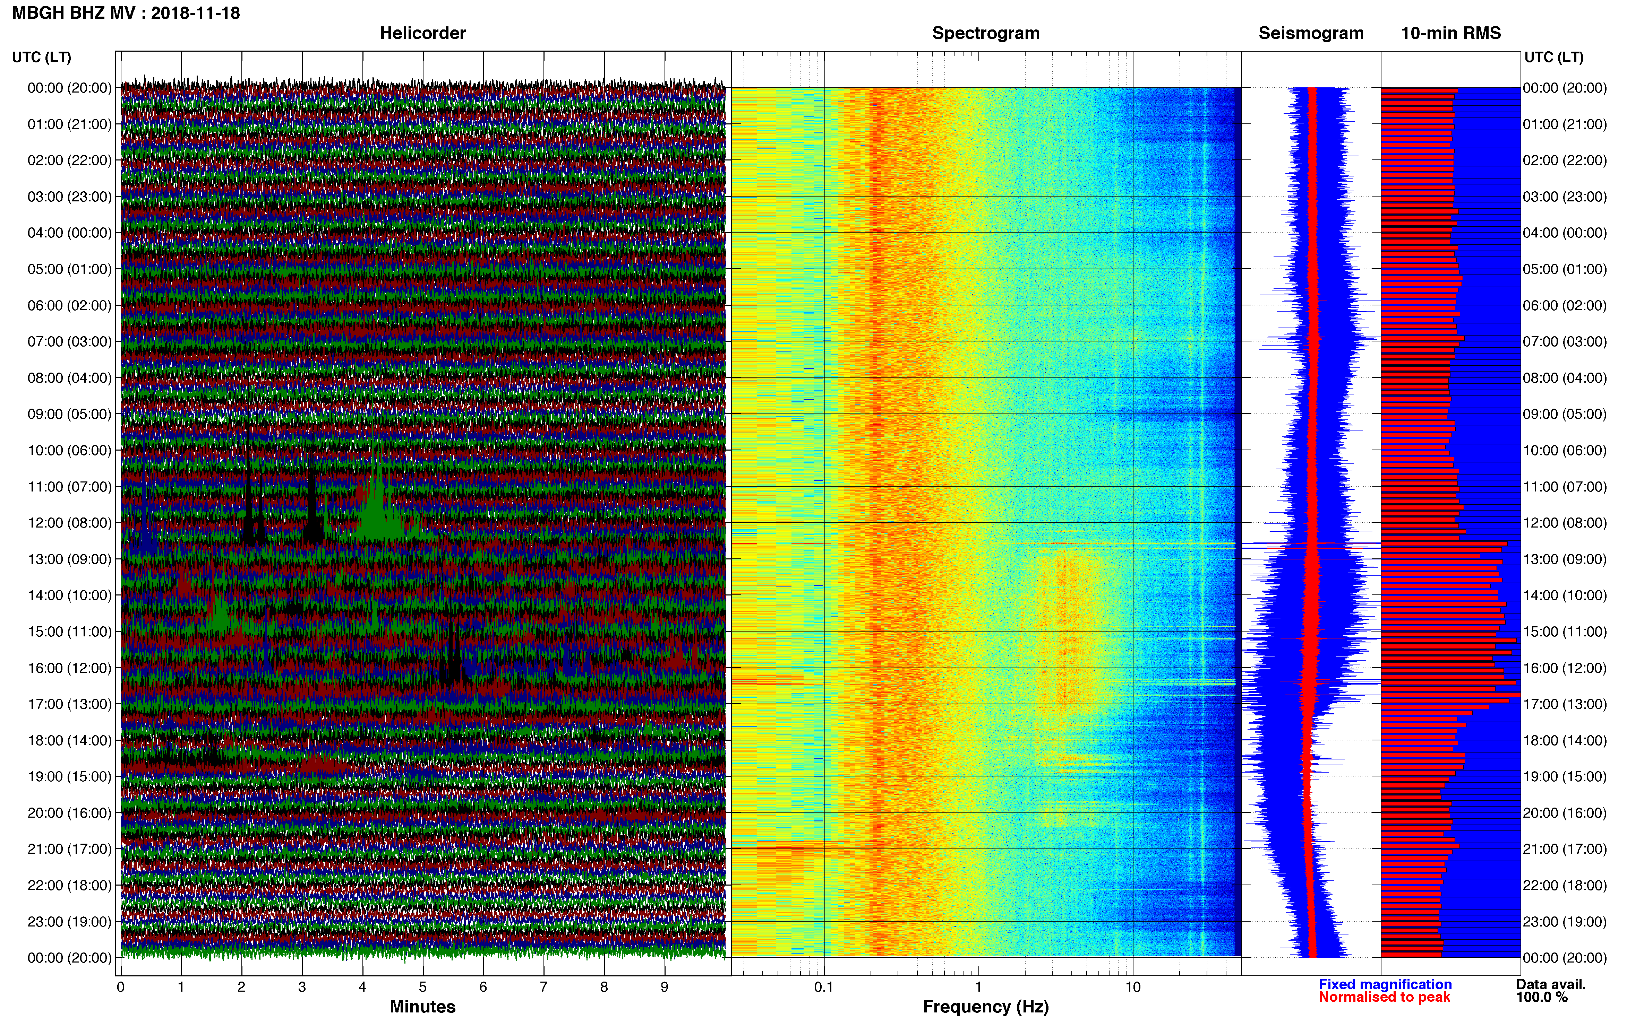Select the 10-min RMS panel heading
Screen dimensions: 1644x1027
pyautogui.click(x=1450, y=33)
